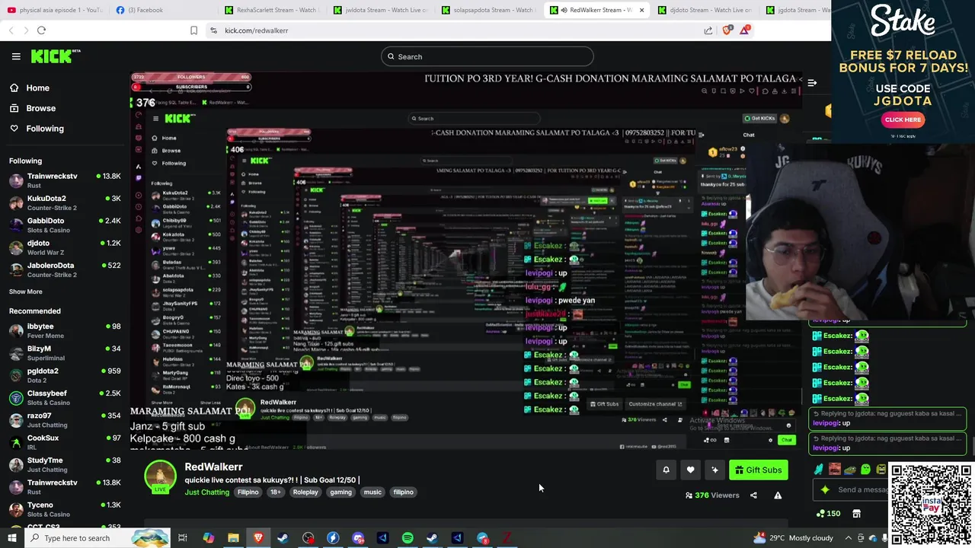Open Brave Shields lion icon
975x548 pixels.
tap(727, 30)
